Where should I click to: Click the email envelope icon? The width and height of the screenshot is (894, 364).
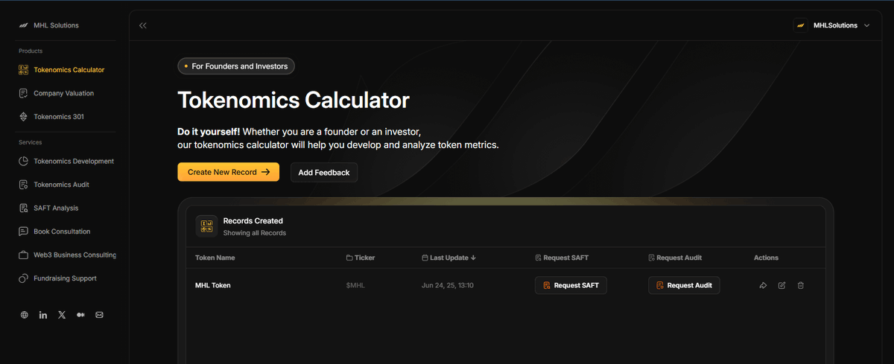(x=99, y=315)
